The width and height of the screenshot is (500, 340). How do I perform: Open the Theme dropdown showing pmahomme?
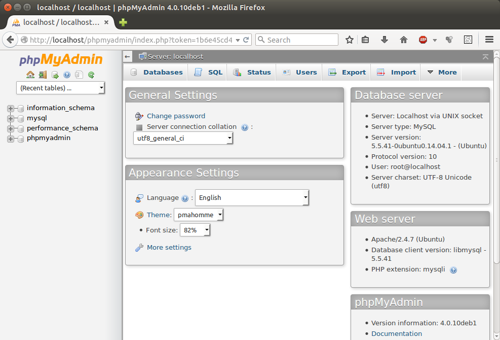199,215
